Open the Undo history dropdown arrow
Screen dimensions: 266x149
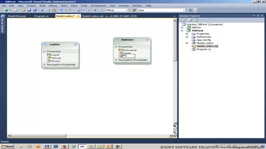tap(66, 10)
